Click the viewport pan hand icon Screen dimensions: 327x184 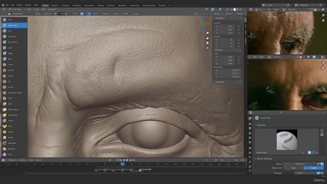tap(207, 38)
